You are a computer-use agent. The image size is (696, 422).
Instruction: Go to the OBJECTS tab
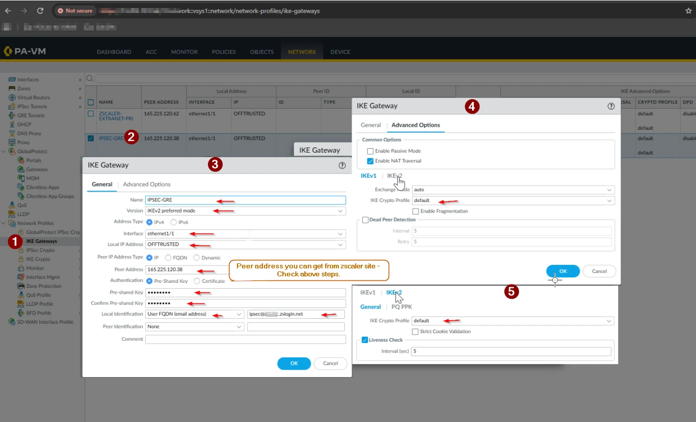(262, 52)
